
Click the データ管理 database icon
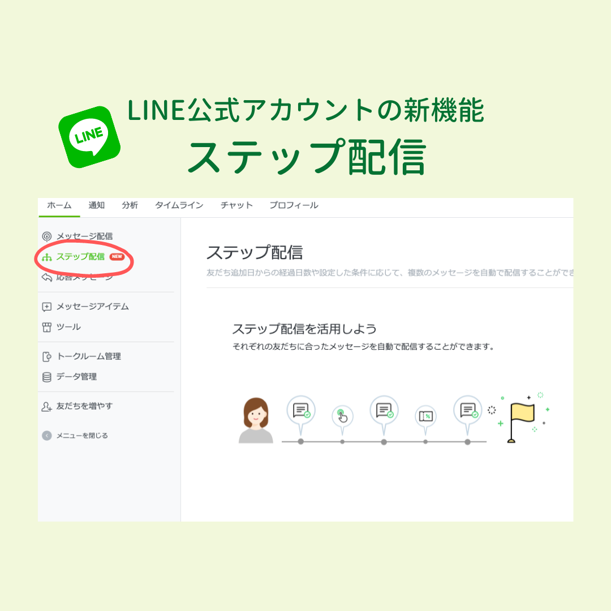click(x=47, y=377)
